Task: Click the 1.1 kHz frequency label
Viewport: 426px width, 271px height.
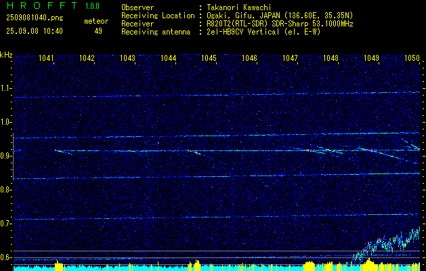Action: [x=5, y=88]
